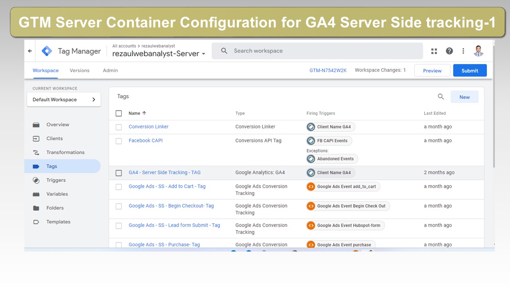Click the All accounts breadcrumb
Viewport: 510px width, 287px height.
(x=124, y=46)
